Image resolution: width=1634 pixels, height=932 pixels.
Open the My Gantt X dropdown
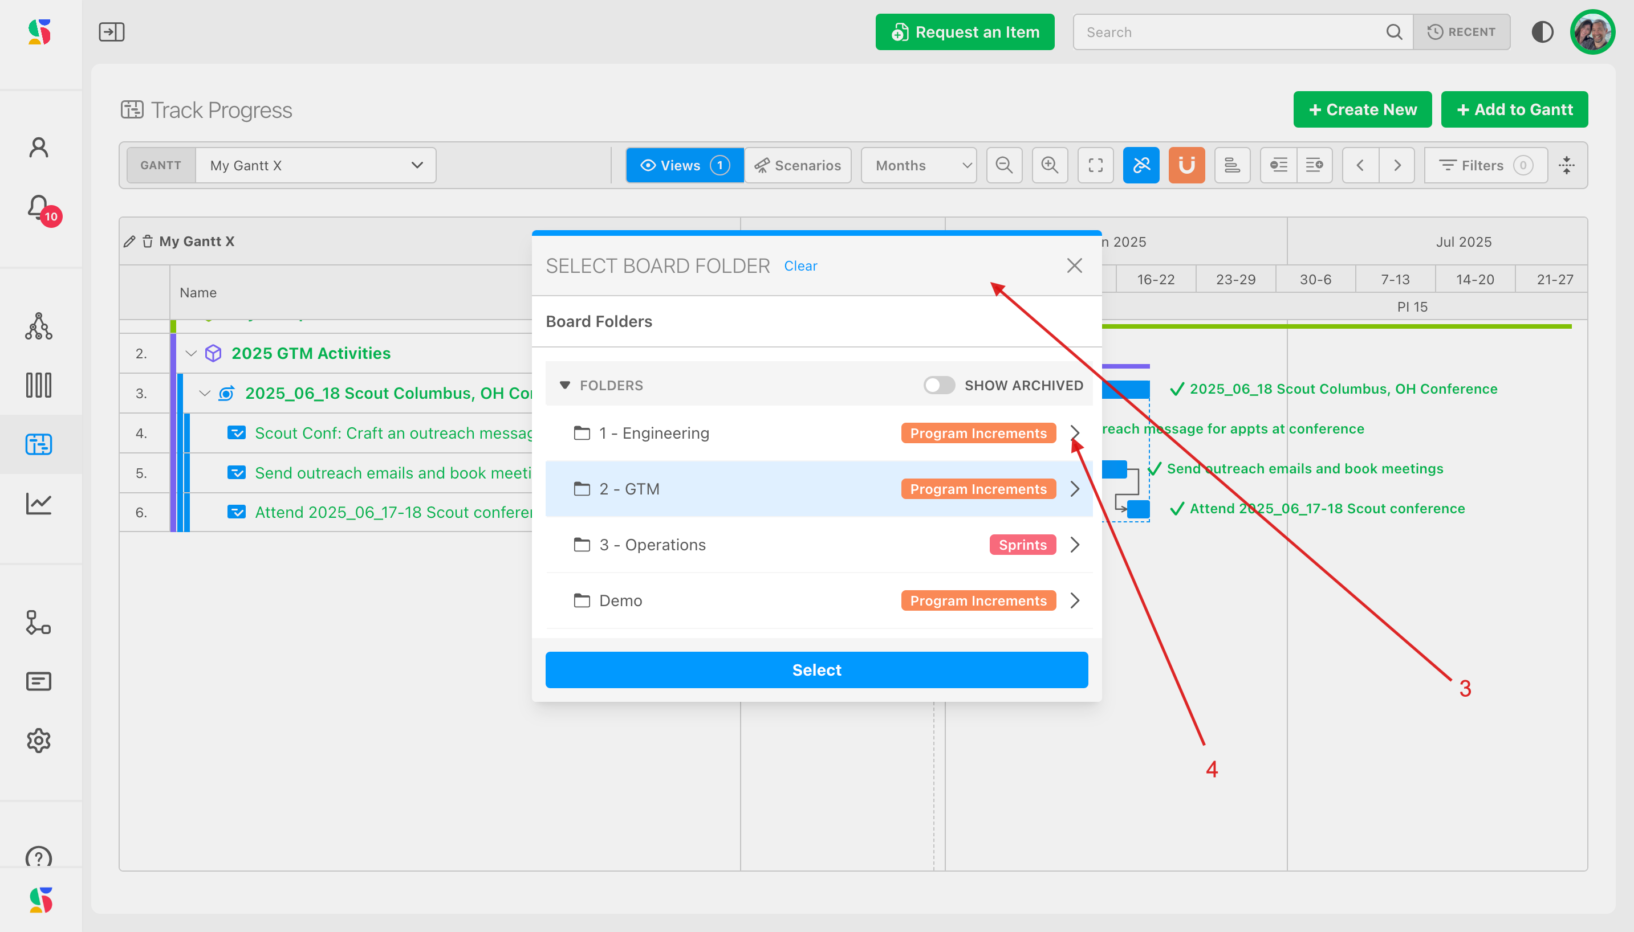tap(315, 165)
